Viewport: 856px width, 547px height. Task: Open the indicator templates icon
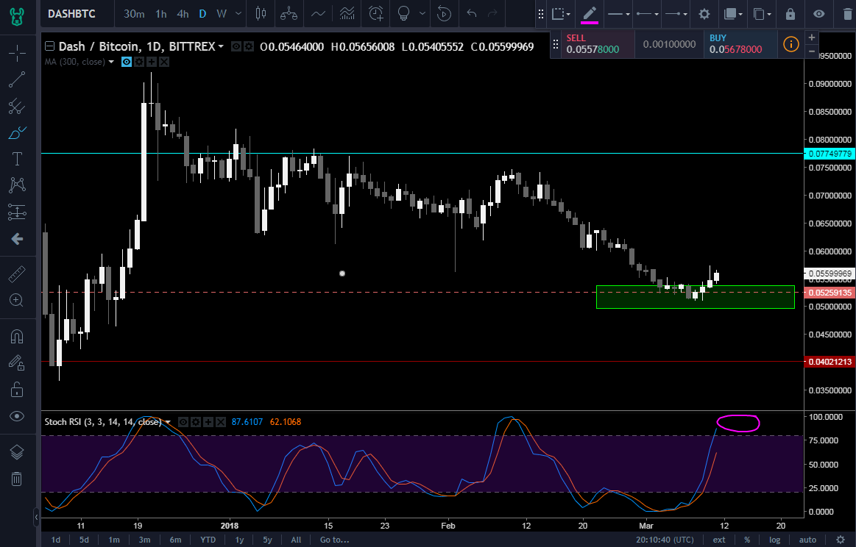347,14
